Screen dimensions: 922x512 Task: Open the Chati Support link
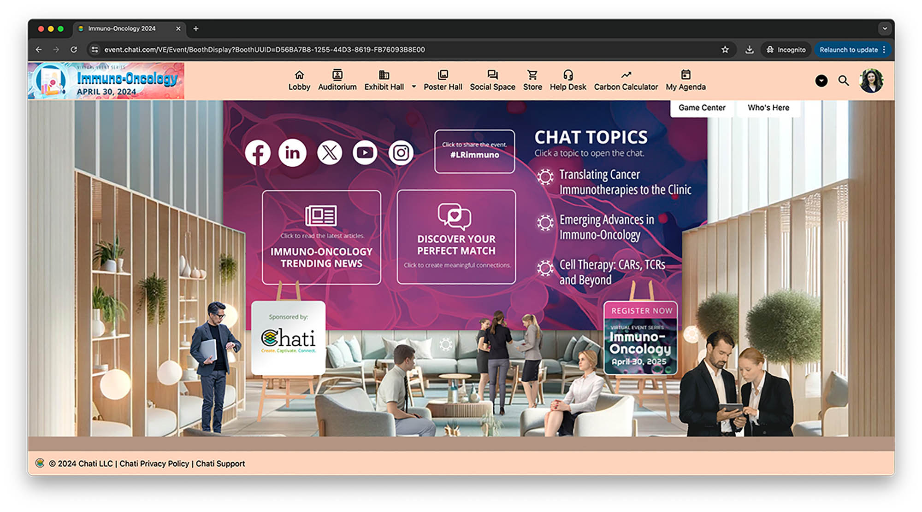point(220,464)
